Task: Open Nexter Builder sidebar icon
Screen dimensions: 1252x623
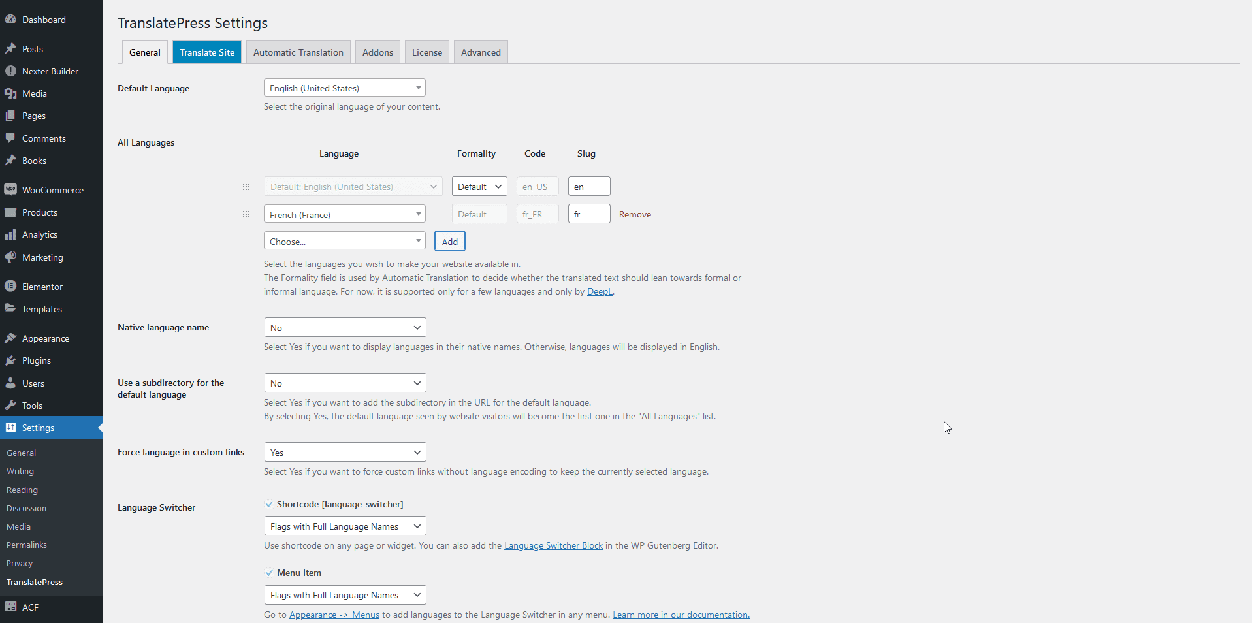Action: pos(10,71)
